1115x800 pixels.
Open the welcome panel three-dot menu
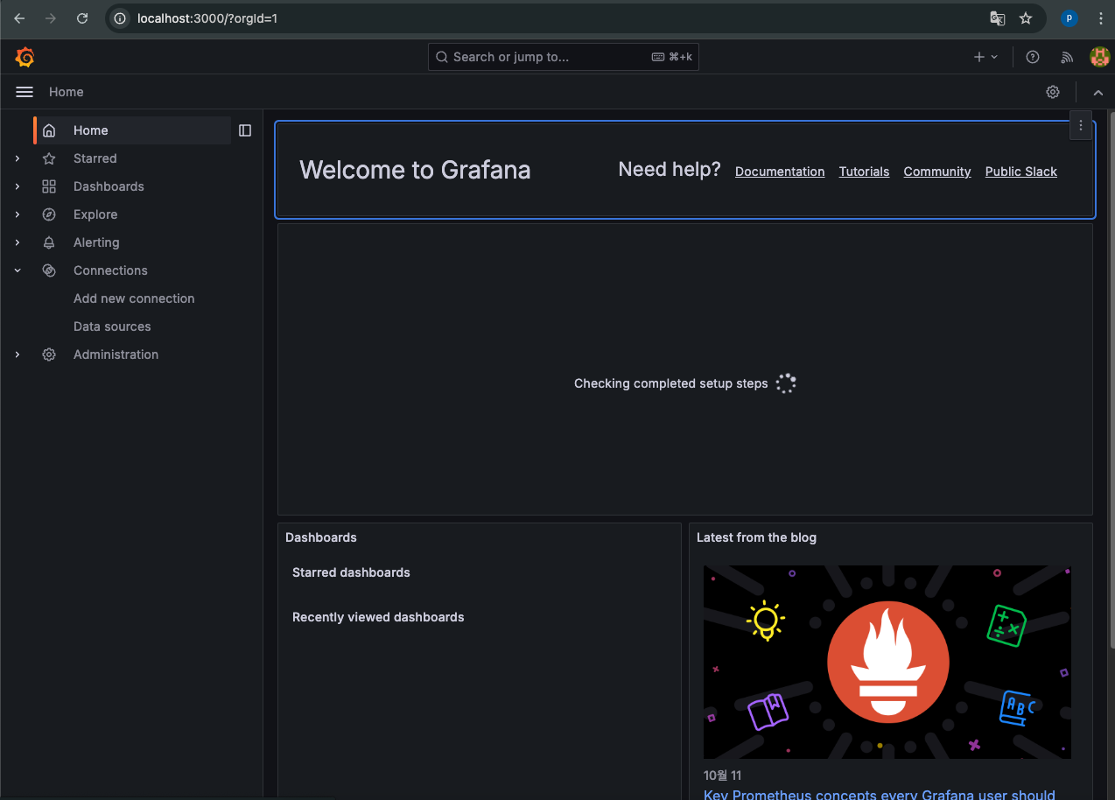pyautogui.click(x=1081, y=125)
